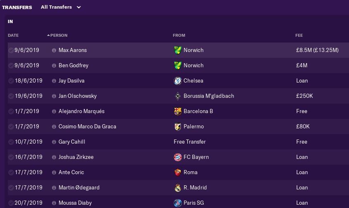This screenshot has height=208, width=349.
Task: Toggle the checkmark on Max Aarons row
Action: [x=11, y=50]
